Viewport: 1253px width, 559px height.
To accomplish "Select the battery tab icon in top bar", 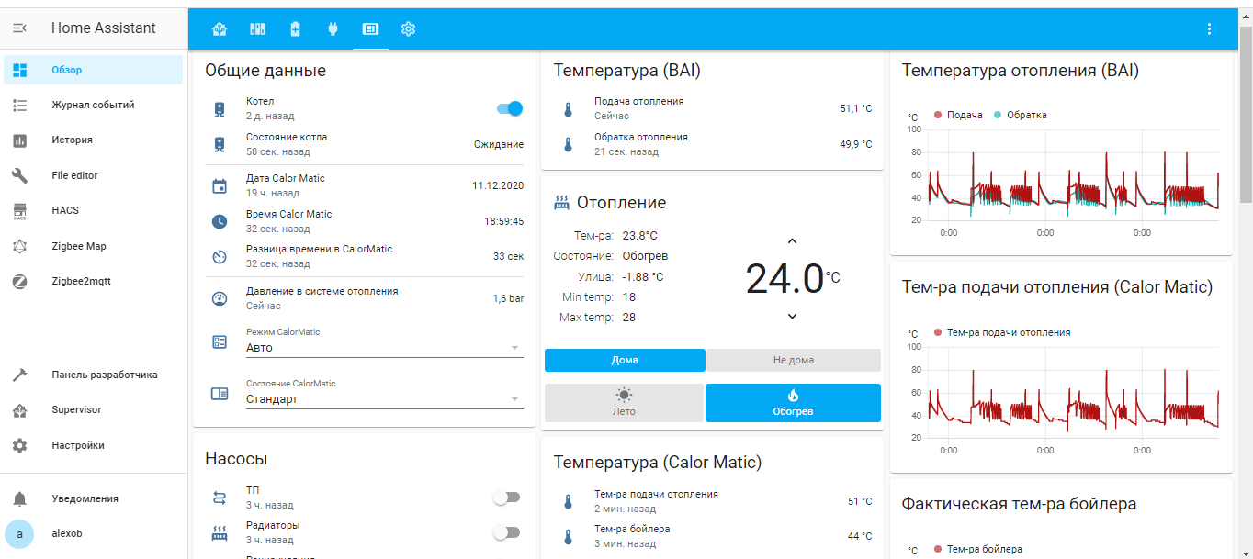I will point(295,28).
